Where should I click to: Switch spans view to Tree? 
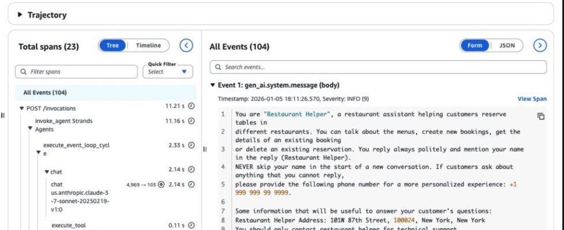click(113, 46)
